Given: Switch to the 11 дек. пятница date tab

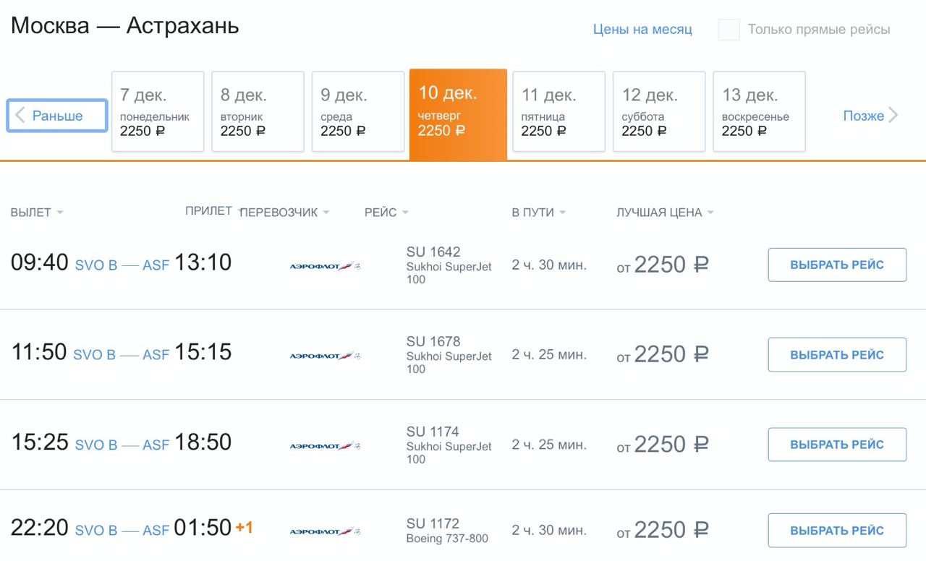Looking at the screenshot, I should tap(559, 111).
